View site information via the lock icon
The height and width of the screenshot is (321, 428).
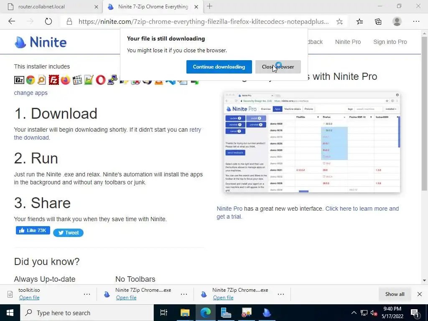pos(69,22)
